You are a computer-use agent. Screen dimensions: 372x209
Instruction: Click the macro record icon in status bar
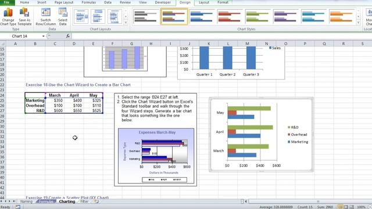[18, 207]
